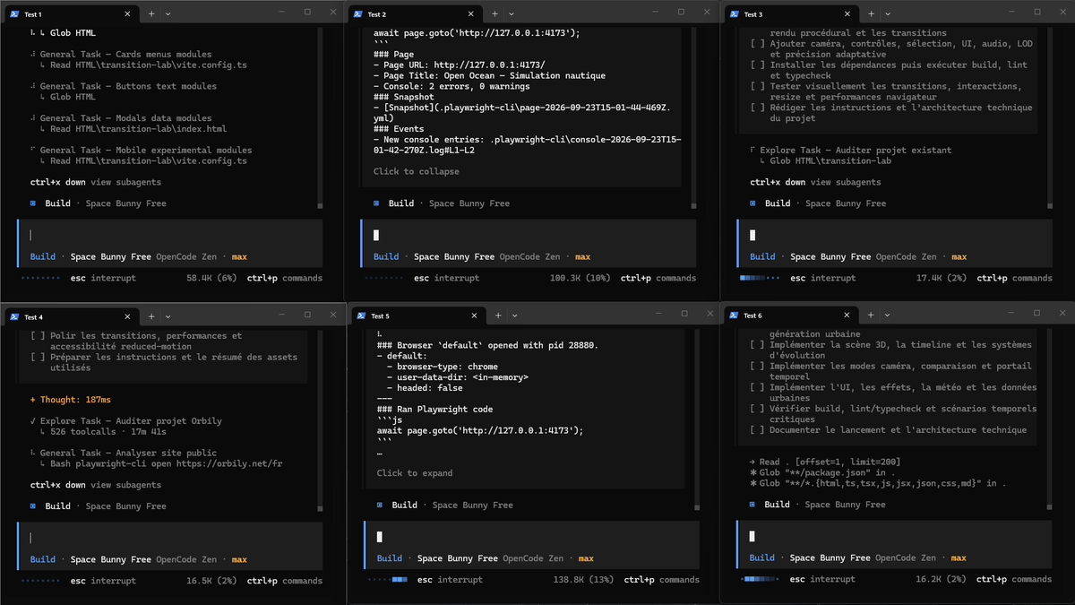This screenshot has height=605, width=1075.
Task: Click ctrl+x down view subagents in Test 3
Action: (815, 182)
